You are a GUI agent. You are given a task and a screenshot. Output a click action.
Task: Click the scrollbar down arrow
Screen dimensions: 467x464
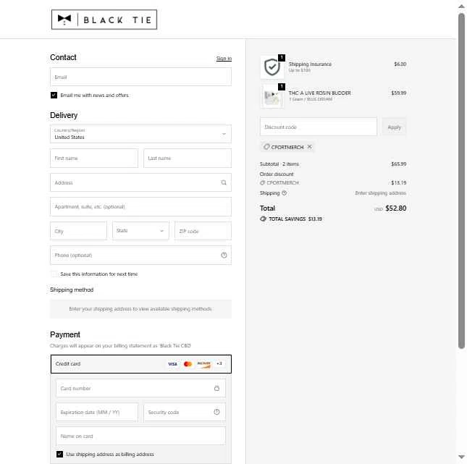pos(461,457)
